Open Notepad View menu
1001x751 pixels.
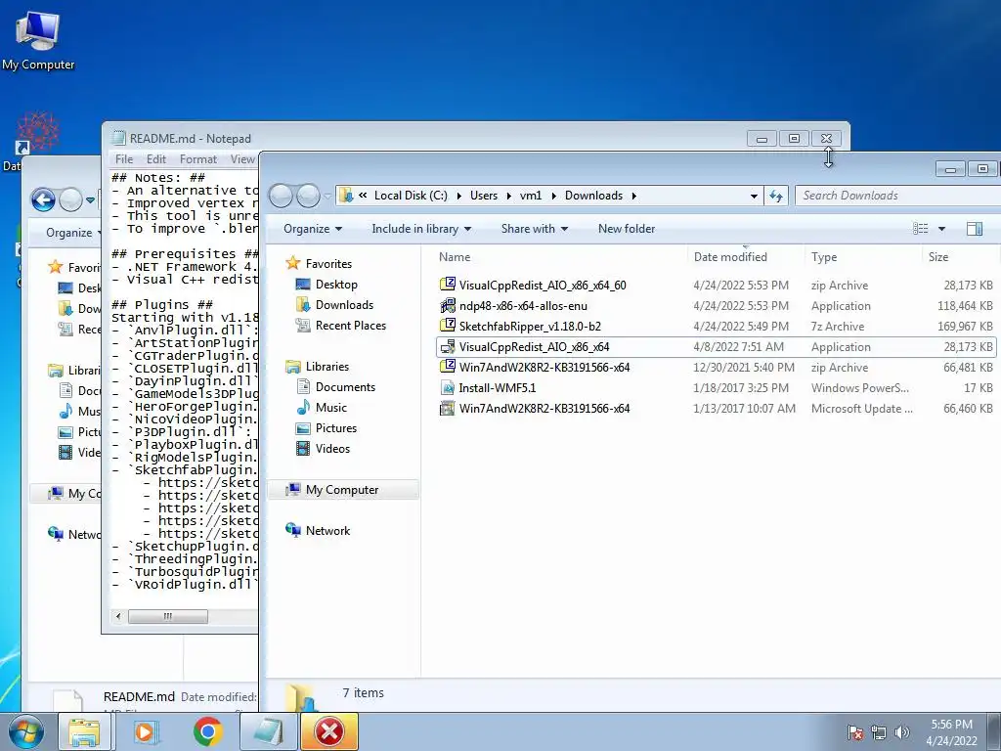(242, 159)
